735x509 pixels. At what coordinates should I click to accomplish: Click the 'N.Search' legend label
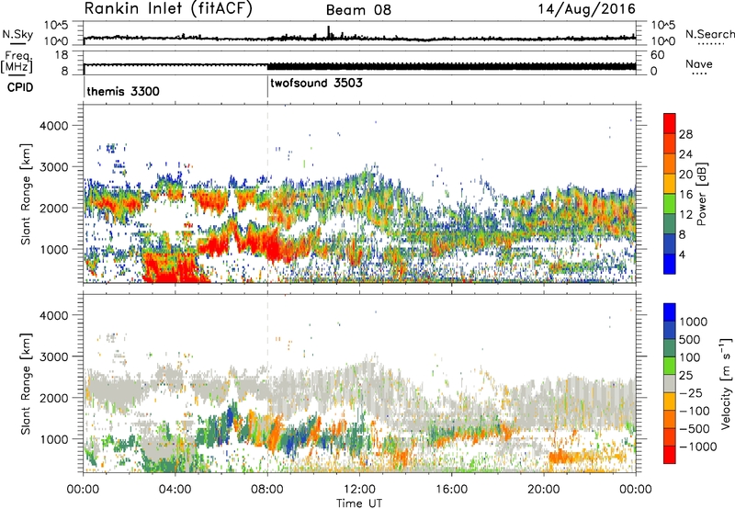pyautogui.click(x=709, y=34)
